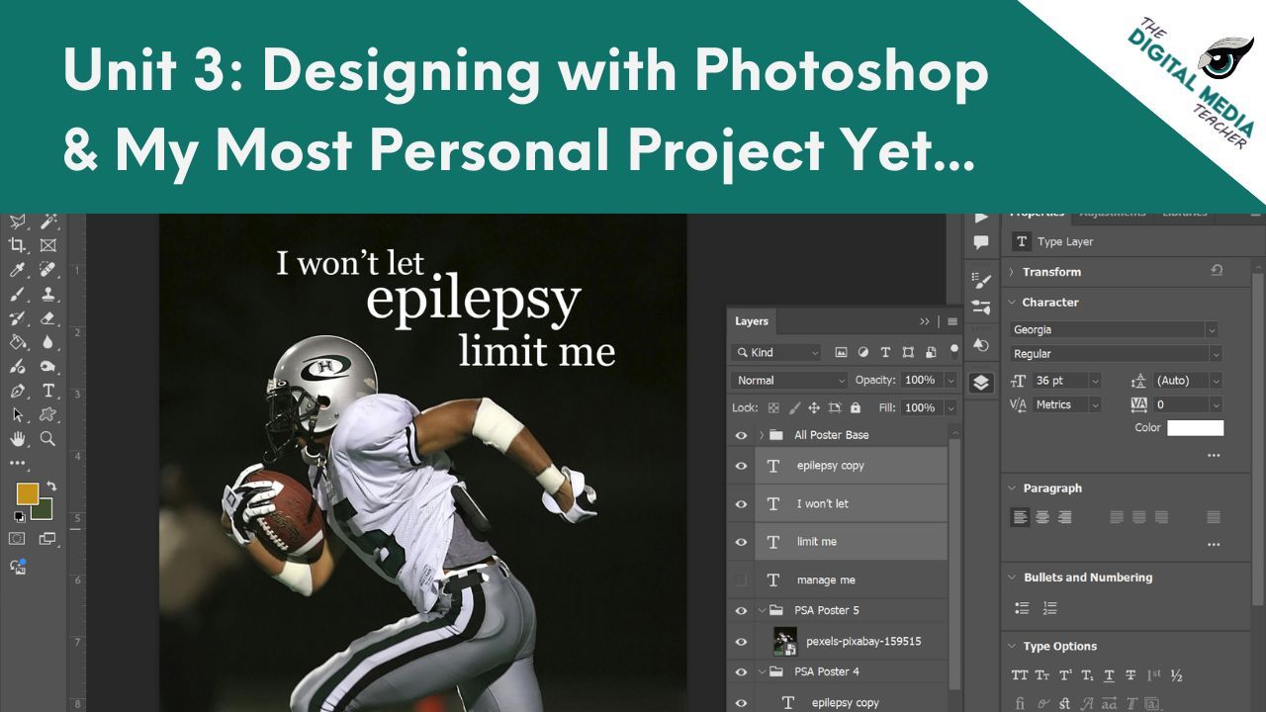Expand the Transform section
The height and width of the screenshot is (712, 1266).
(1011, 272)
